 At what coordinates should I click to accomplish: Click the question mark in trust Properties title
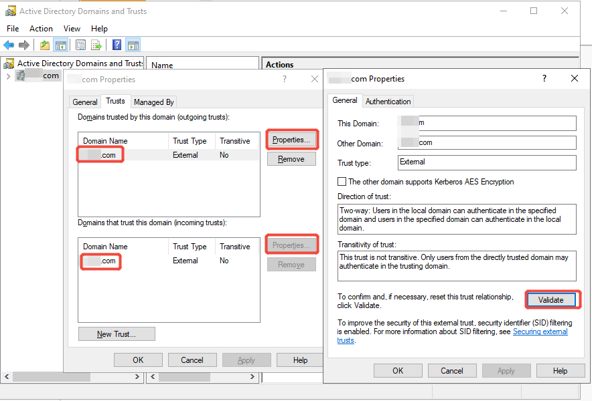click(x=544, y=78)
